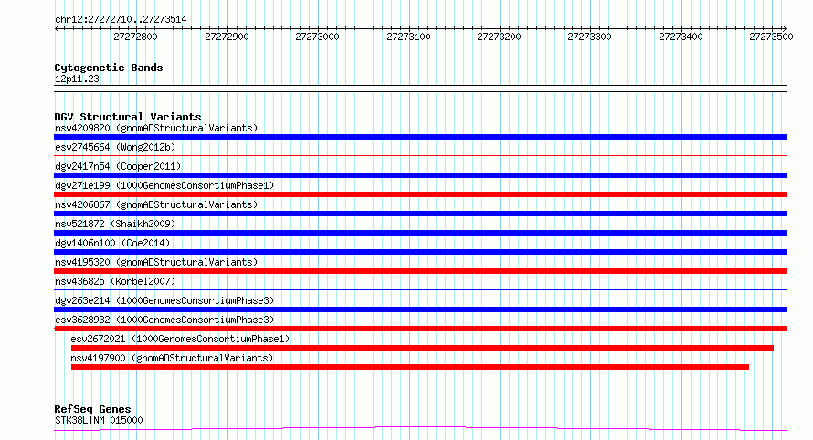The image size is (813, 440).
Task: Select ruler tick label 27272900
Action: tap(227, 37)
